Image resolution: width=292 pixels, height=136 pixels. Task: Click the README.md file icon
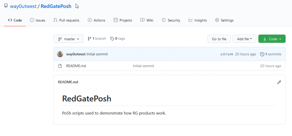coord(60,66)
